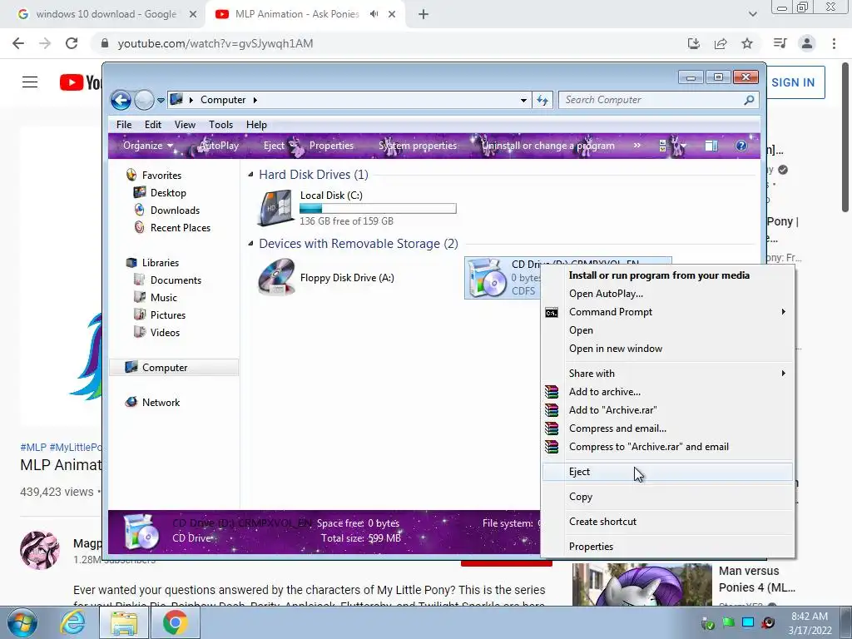Click AutoPlay in the command bar
Screen dimensions: 852x639
click(x=219, y=146)
